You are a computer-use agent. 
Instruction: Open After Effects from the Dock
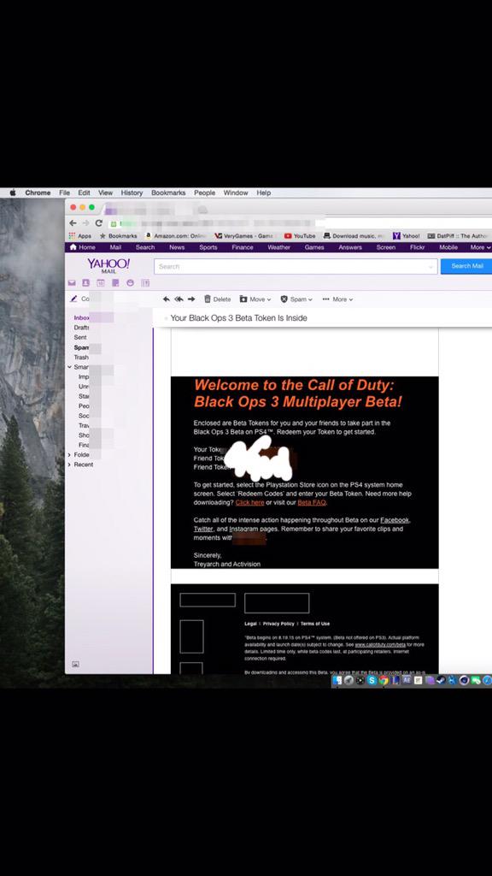(407, 680)
